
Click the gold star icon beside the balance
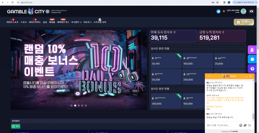(x=224, y=11)
